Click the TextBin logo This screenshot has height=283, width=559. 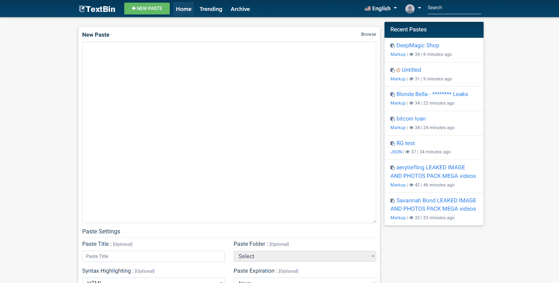coord(97,9)
